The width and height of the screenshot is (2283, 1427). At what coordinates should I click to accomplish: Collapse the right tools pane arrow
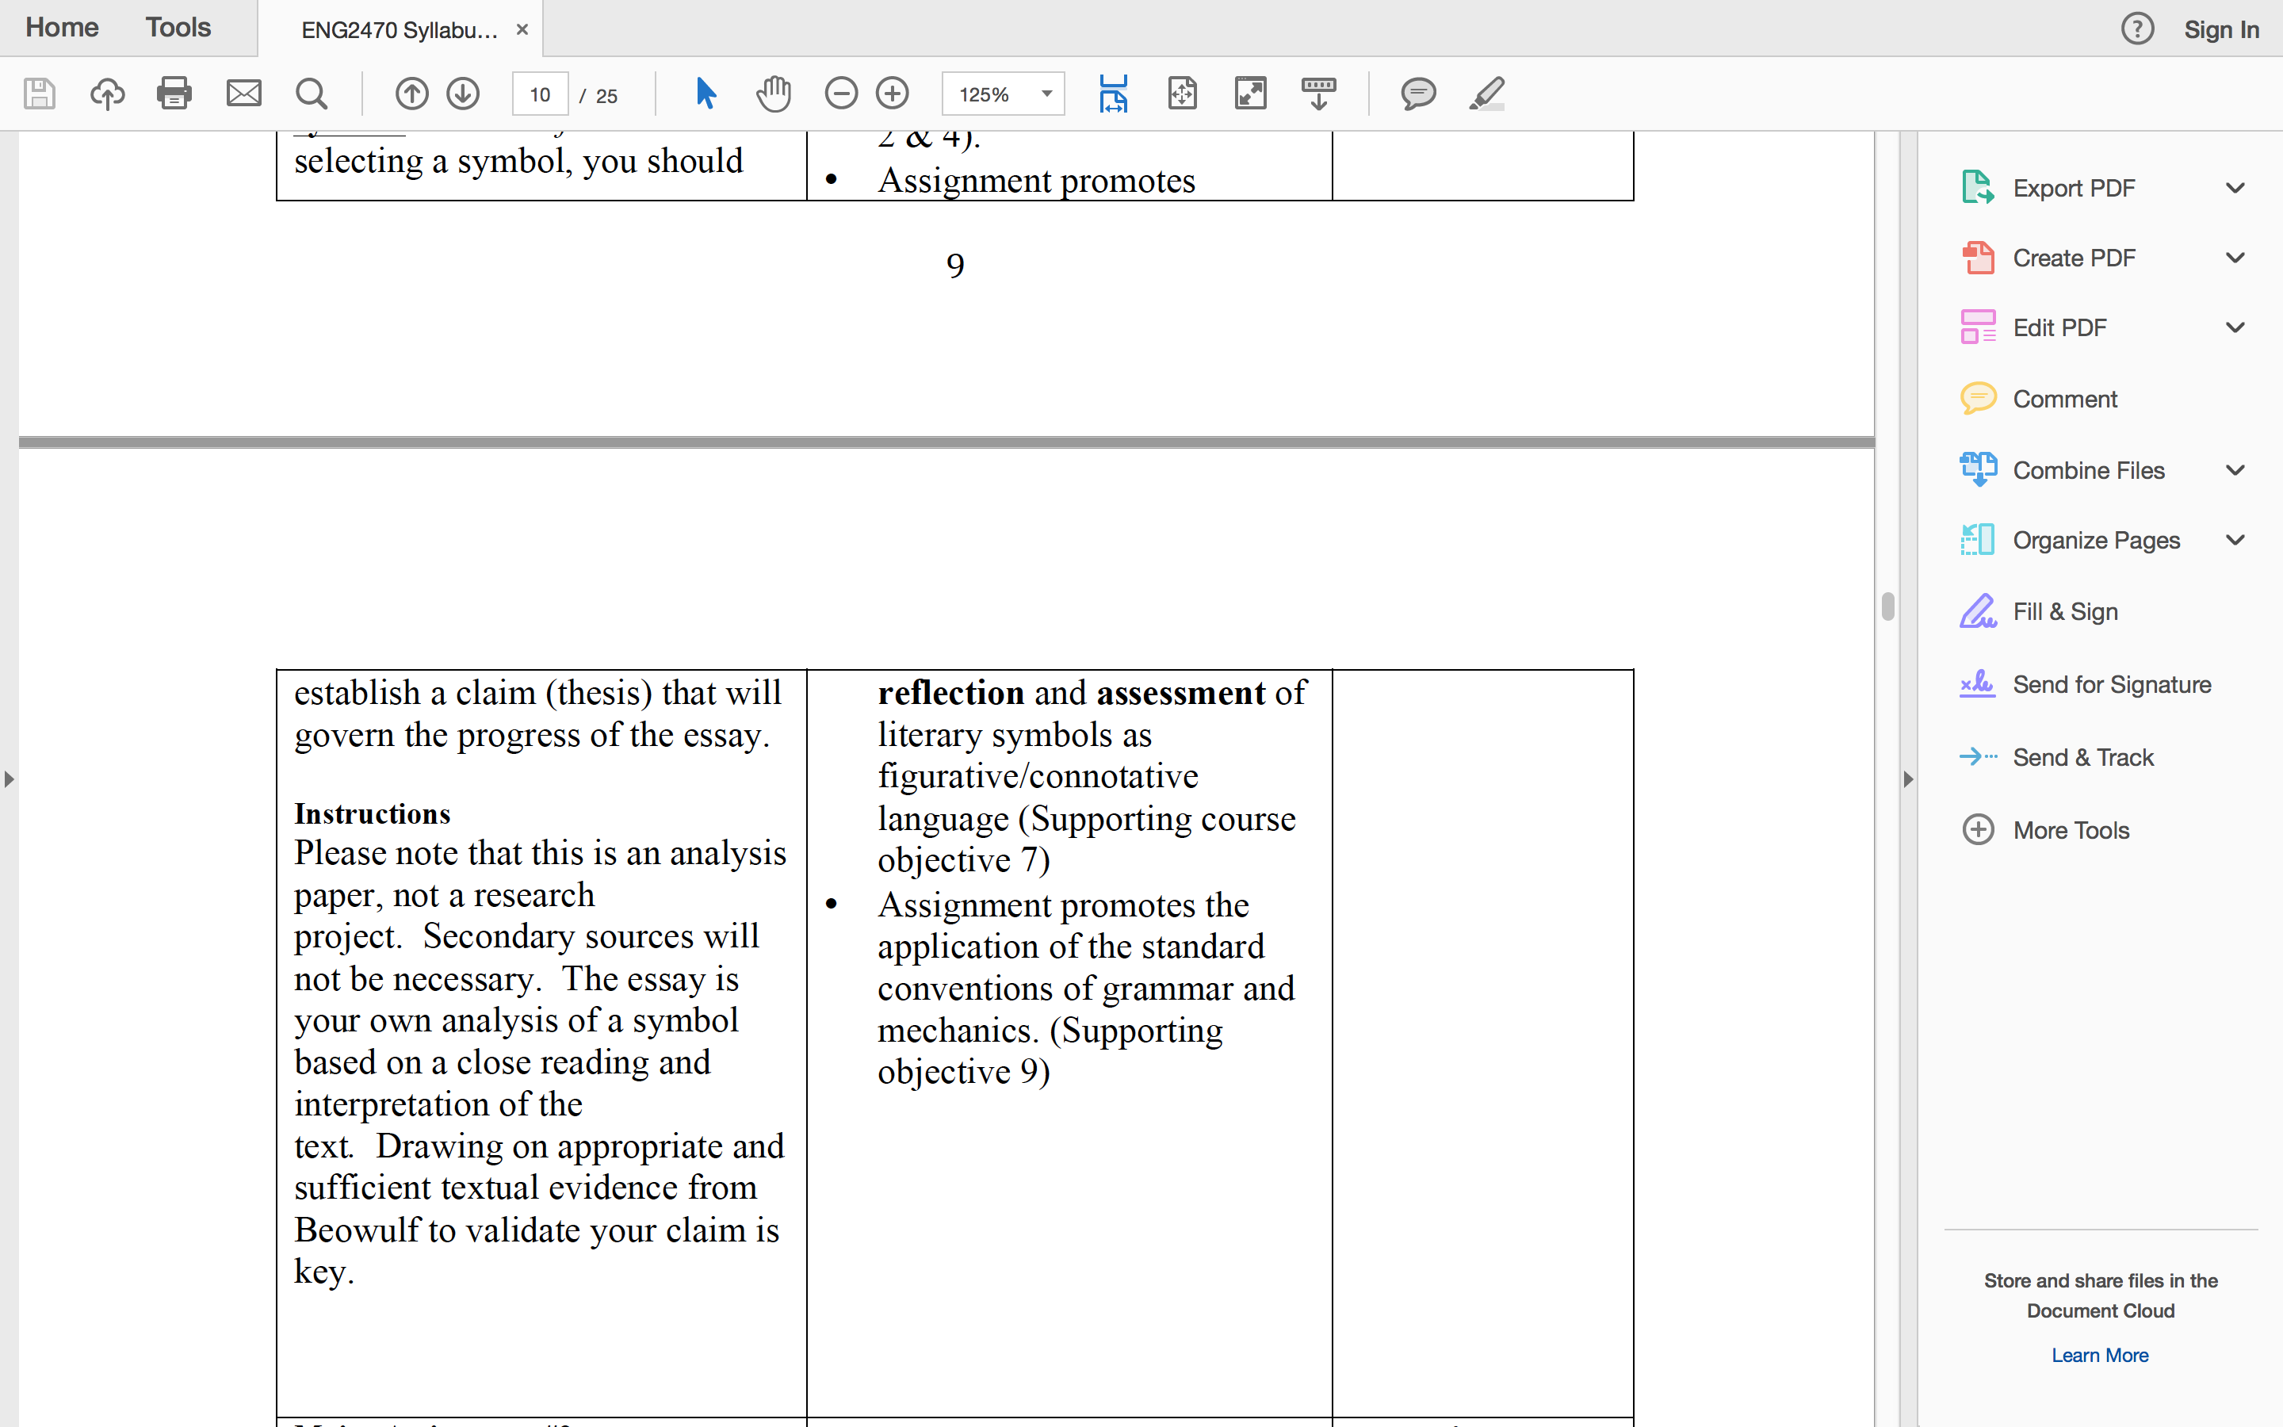pyautogui.click(x=1909, y=779)
